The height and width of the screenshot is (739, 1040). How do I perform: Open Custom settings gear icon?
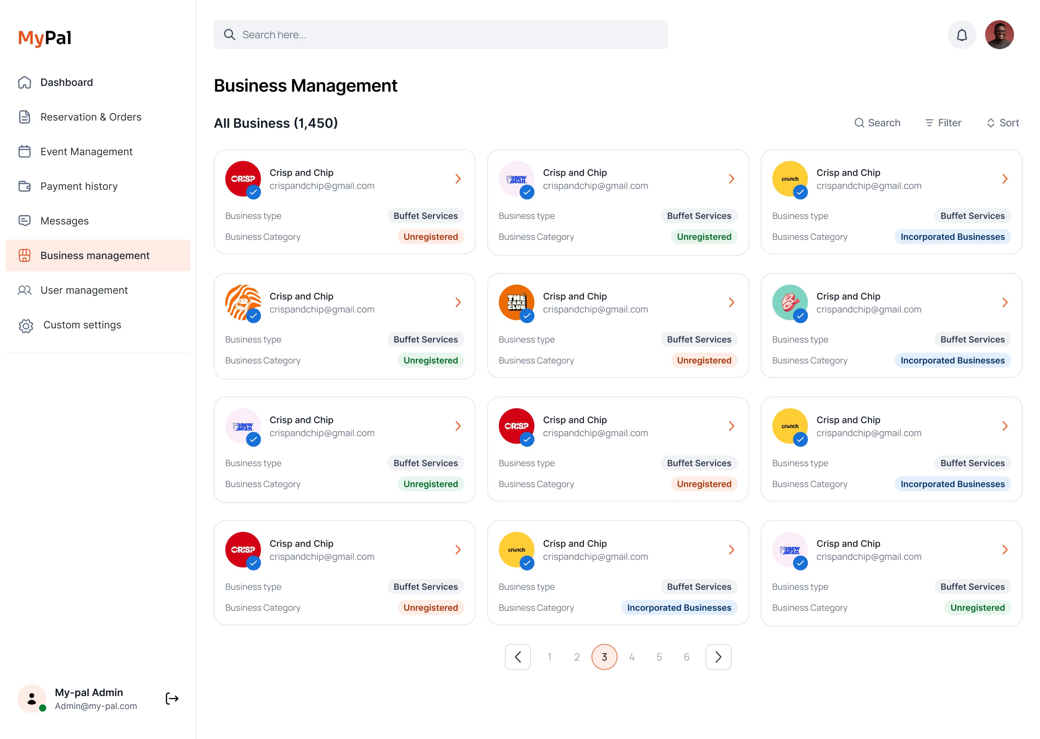tap(26, 325)
